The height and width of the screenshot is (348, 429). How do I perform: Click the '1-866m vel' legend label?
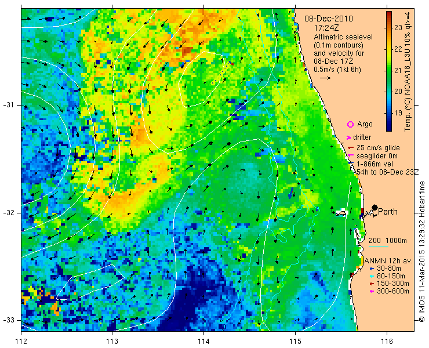click(375, 164)
